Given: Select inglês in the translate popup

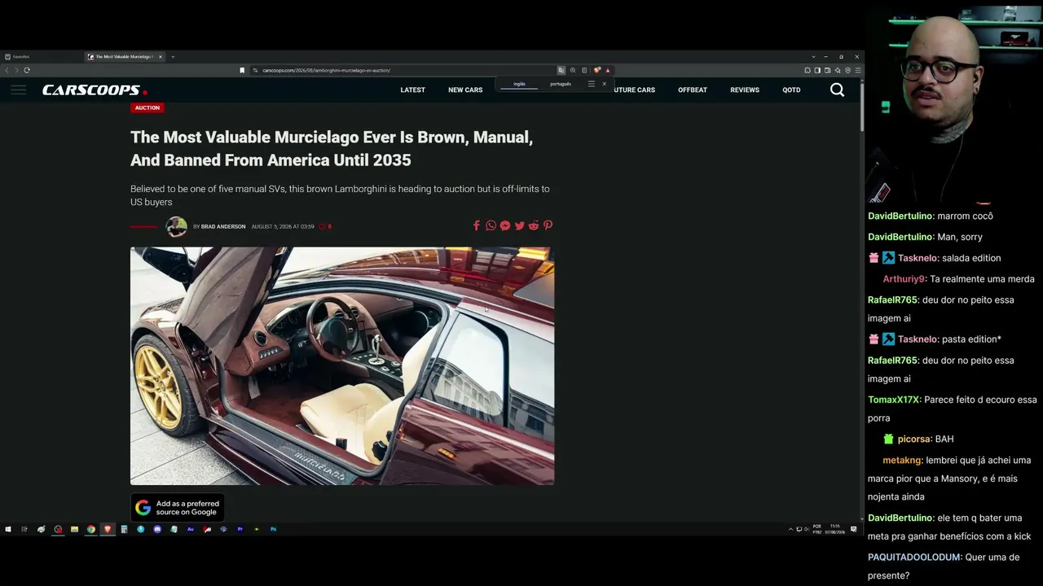Looking at the screenshot, I should pos(520,84).
